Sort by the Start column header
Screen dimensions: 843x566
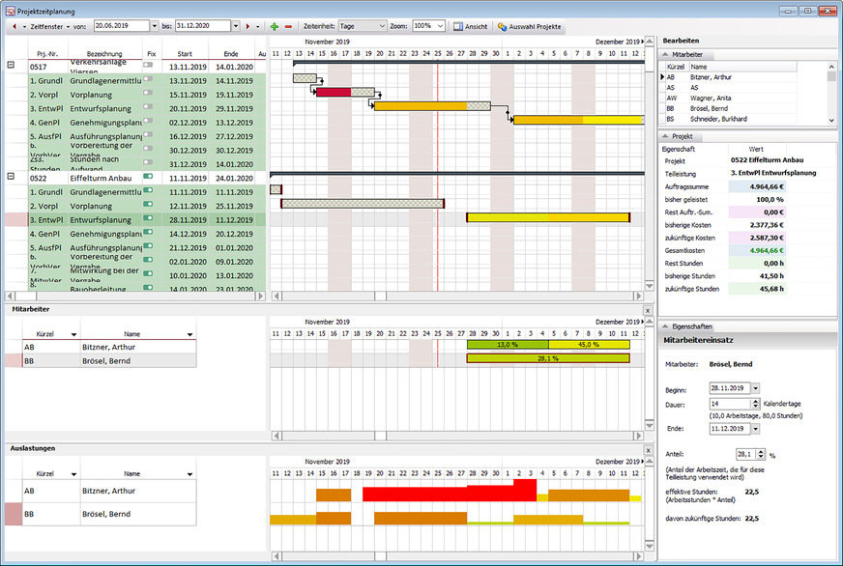click(x=185, y=54)
